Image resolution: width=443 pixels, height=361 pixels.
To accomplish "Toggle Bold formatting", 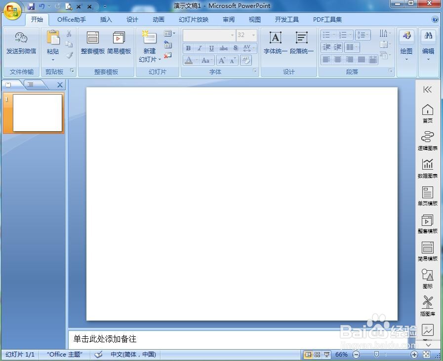I will pyautogui.click(x=188, y=48).
